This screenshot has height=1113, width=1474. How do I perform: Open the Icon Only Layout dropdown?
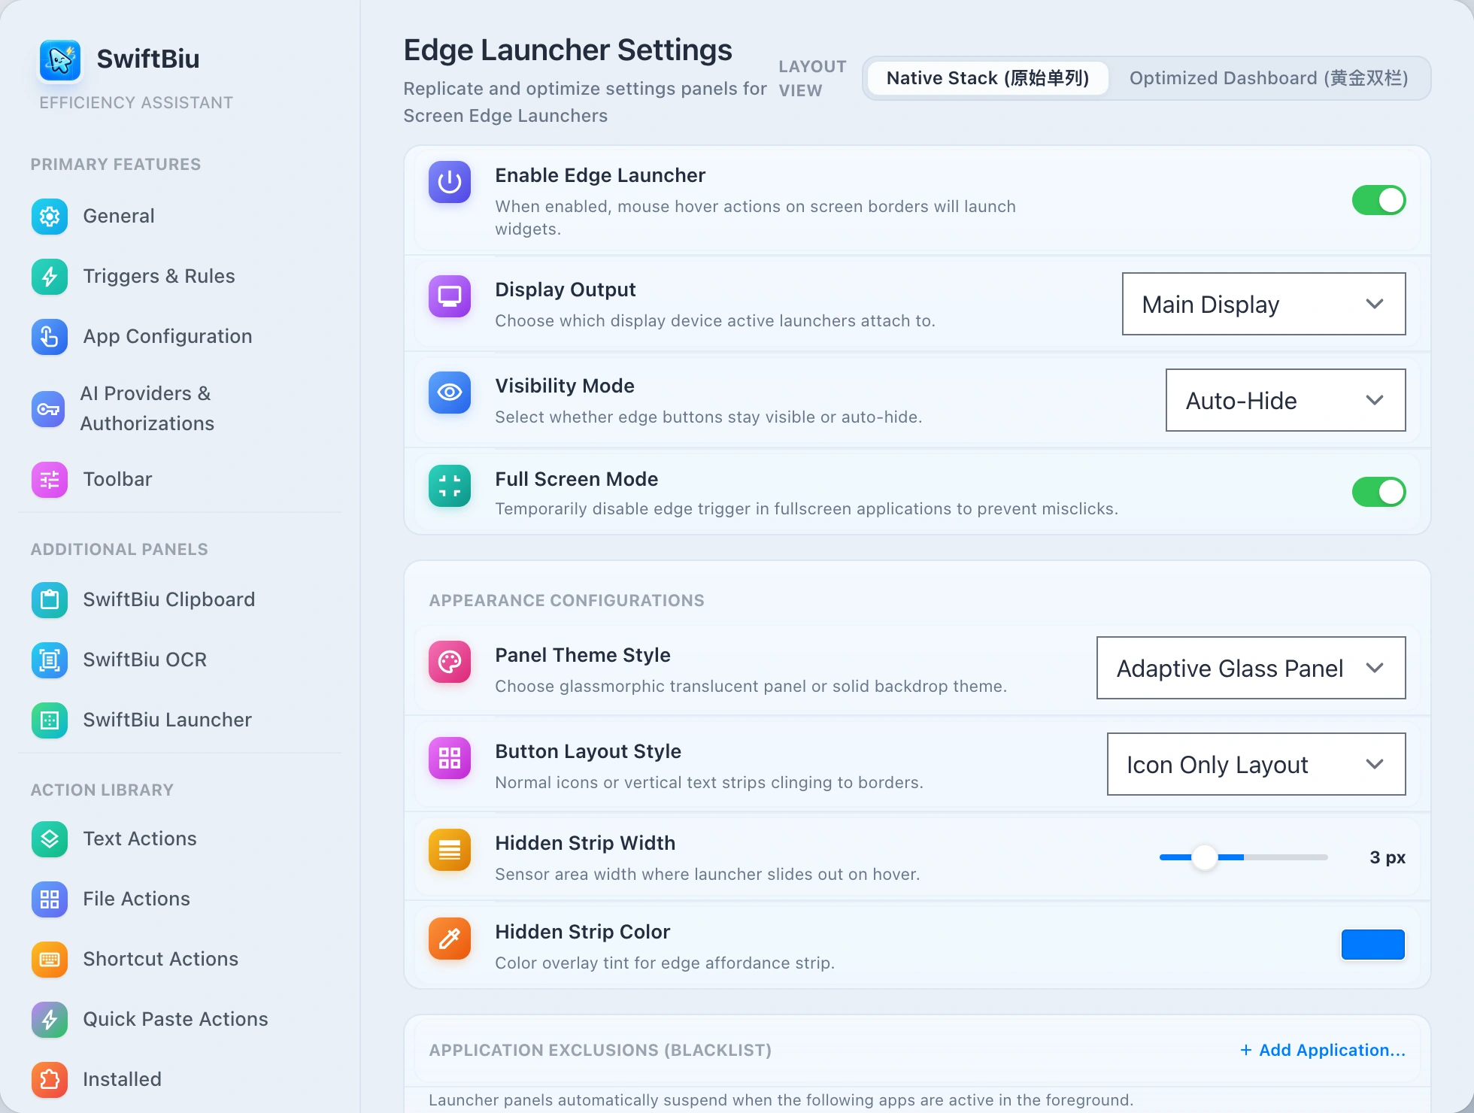tap(1256, 764)
